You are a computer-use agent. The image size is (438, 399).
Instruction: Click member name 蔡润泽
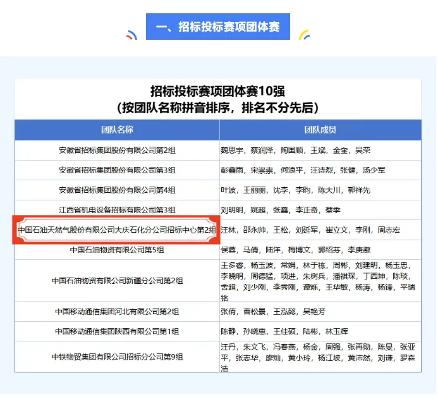(x=262, y=150)
